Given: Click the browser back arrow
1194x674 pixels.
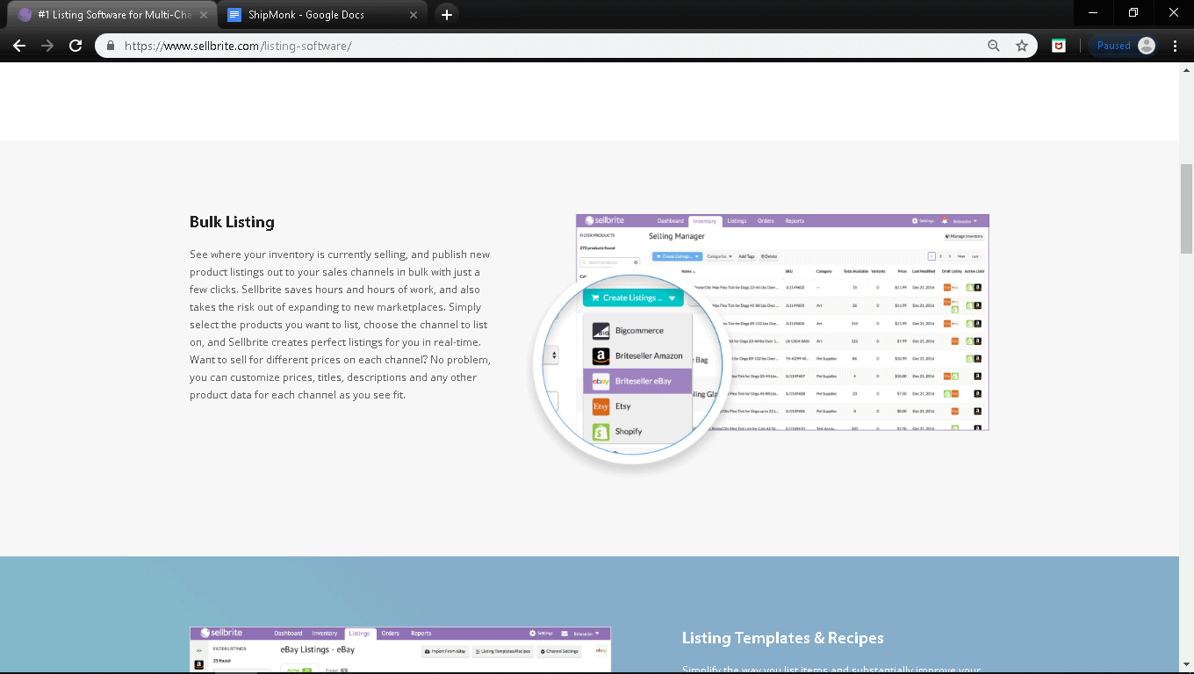Looking at the screenshot, I should point(19,46).
